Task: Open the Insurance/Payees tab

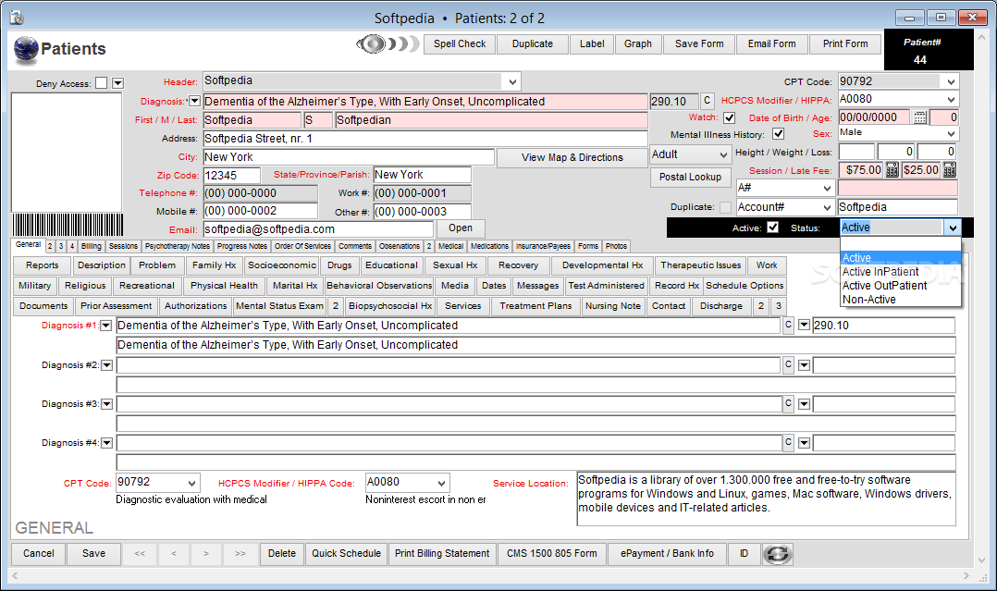Action: (543, 246)
